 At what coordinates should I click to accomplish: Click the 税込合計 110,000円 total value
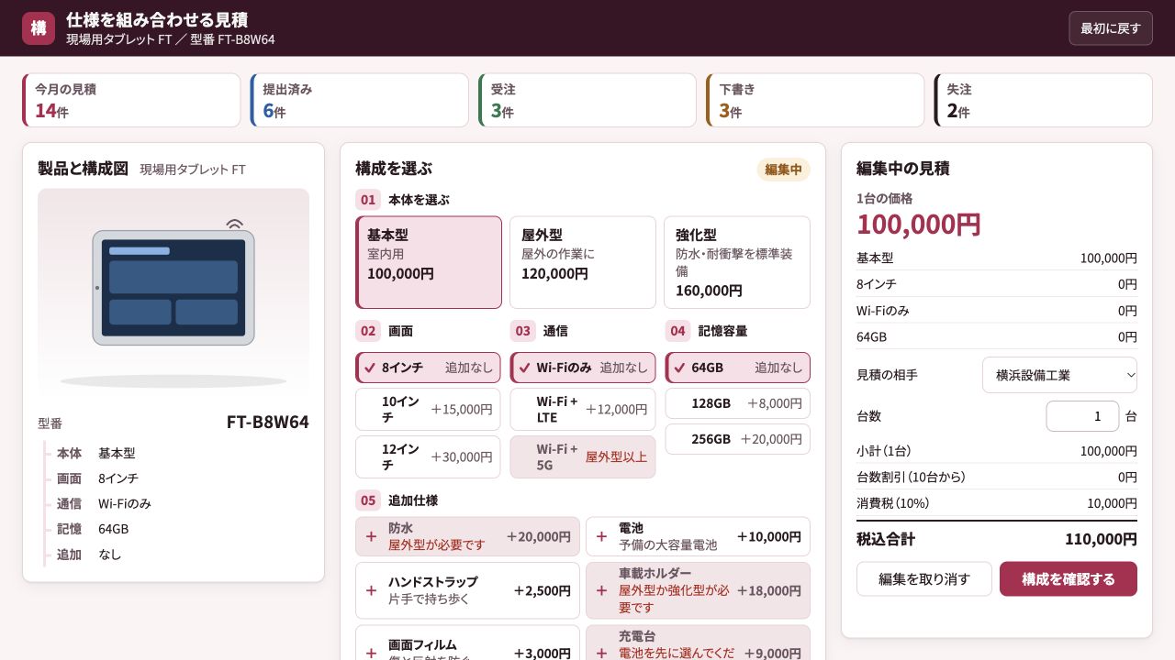1101,539
